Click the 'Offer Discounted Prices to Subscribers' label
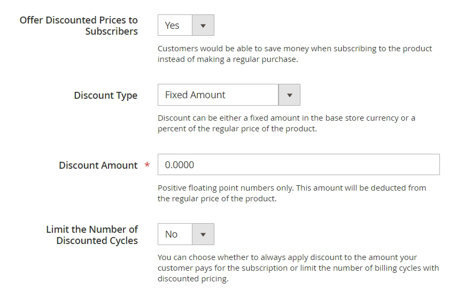 (x=79, y=26)
